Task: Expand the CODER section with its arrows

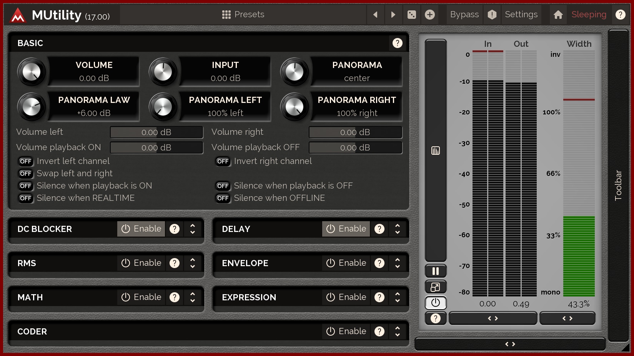Action: click(398, 331)
